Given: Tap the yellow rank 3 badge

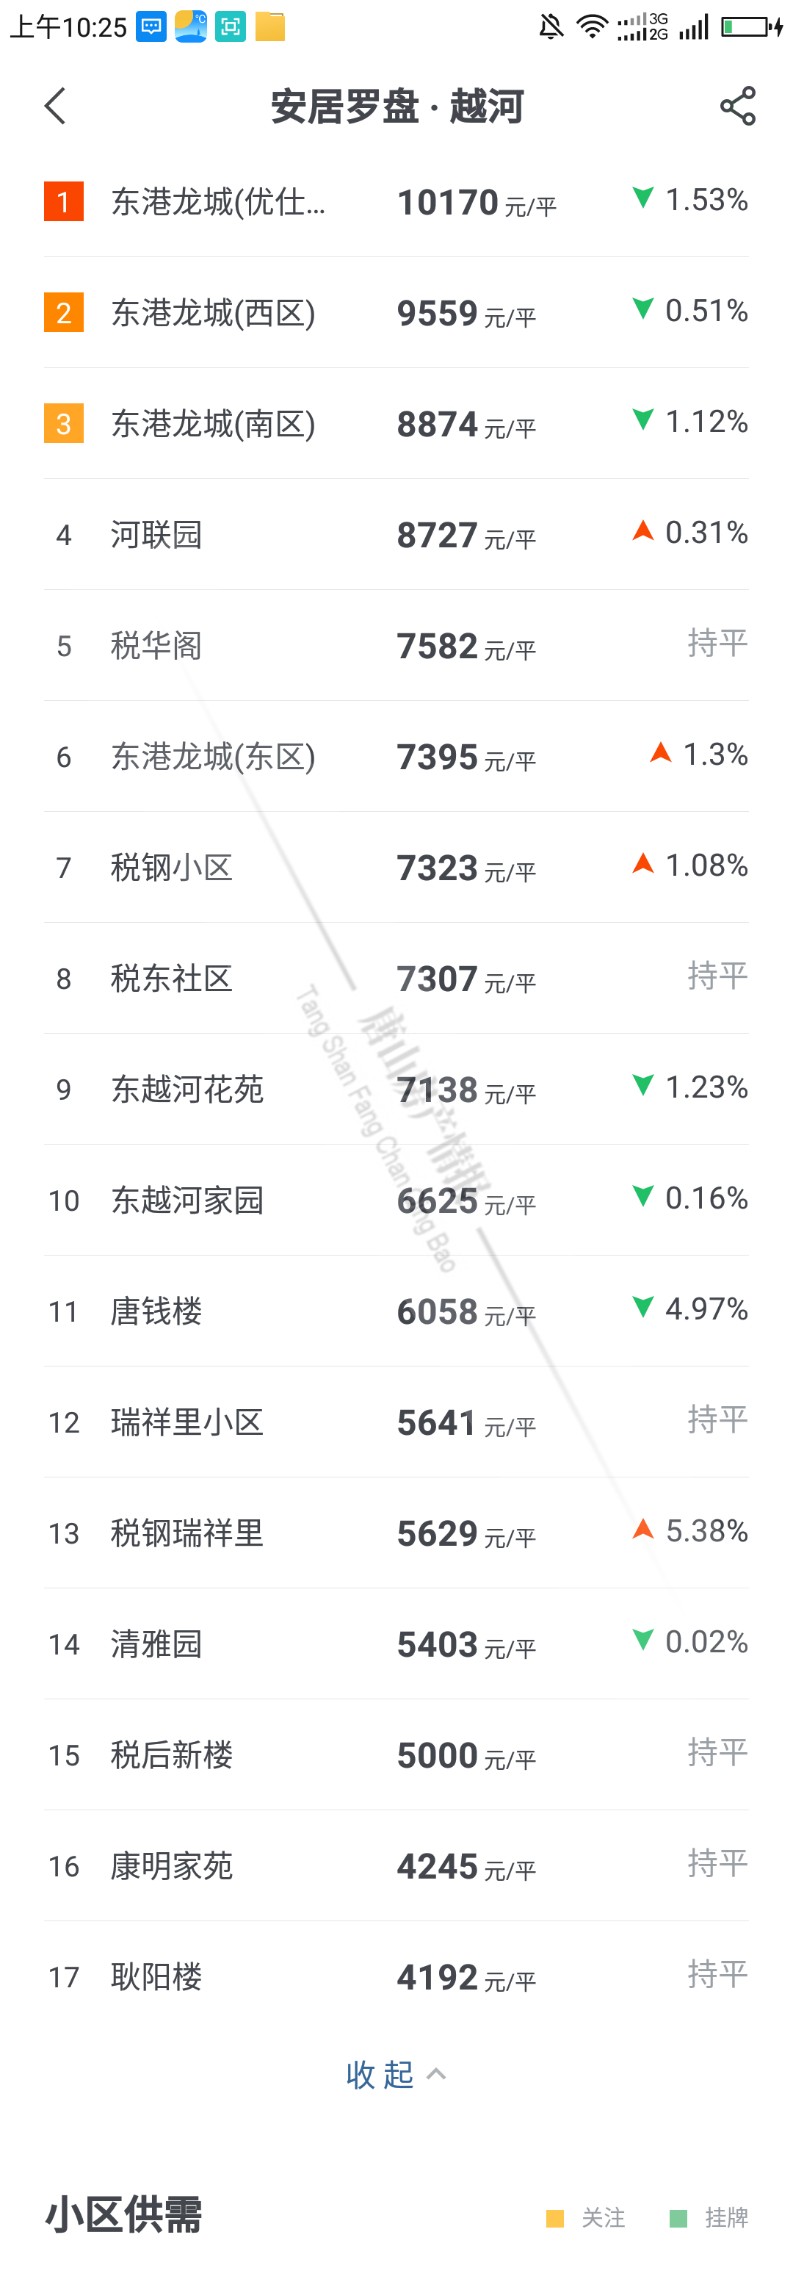Looking at the screenshot, I should pos(64,424).
